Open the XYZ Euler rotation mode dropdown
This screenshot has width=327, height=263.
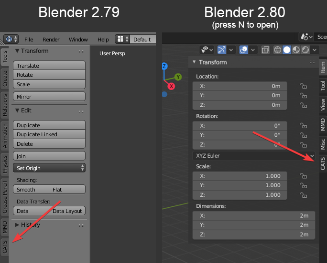point(253,156)
